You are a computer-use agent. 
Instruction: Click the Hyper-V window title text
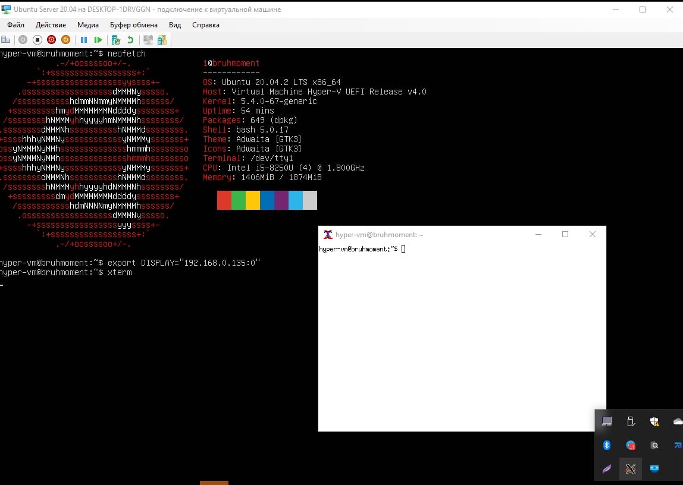coord(147,9)
